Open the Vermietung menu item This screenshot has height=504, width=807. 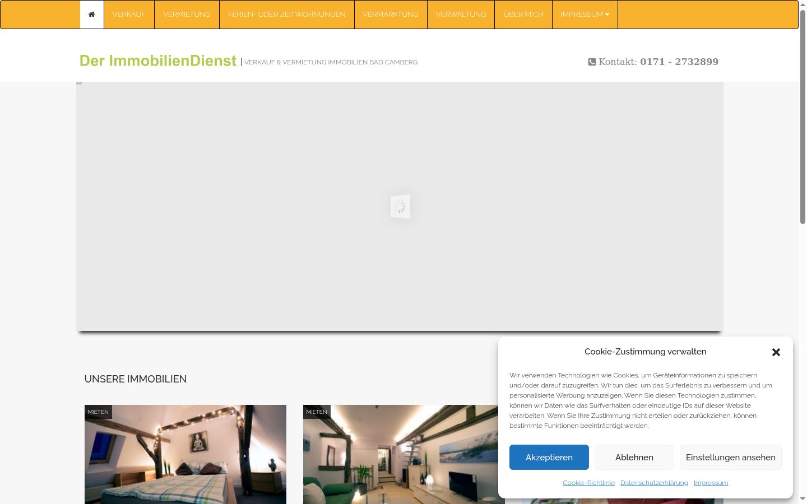click(187, 15)
